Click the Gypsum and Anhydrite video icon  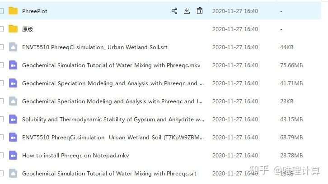(x=13, y=119)
